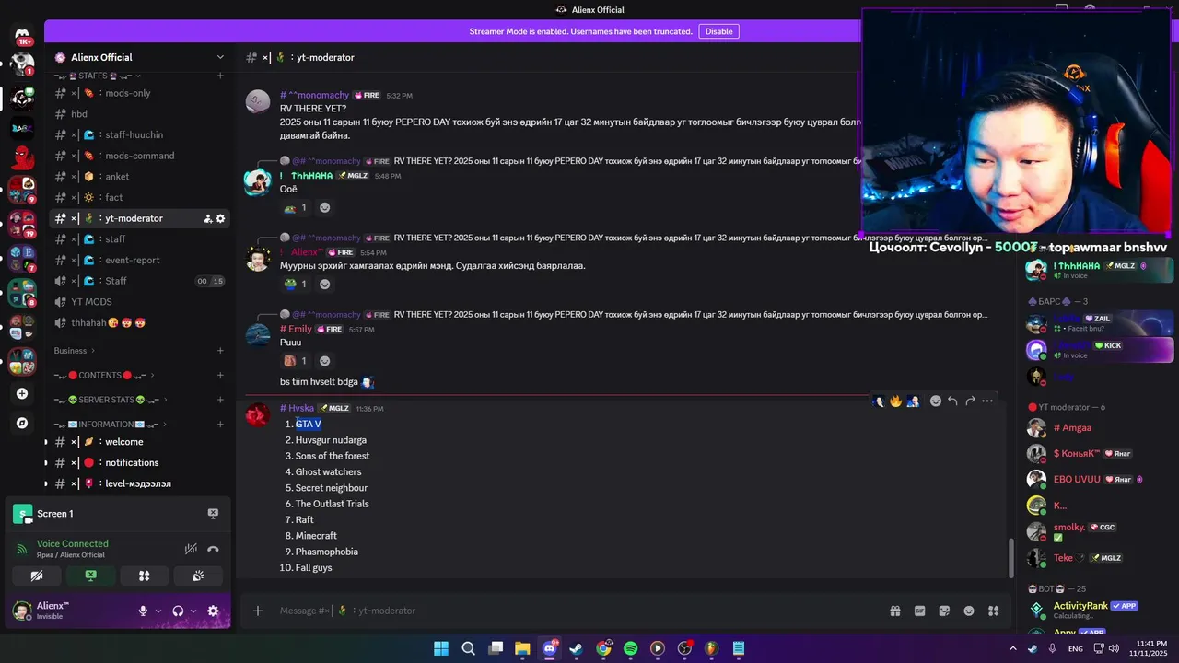Screen dimensions: 1179x663
Task: Edit yt-moderator channel settings gear
Action: pos(220,218)
